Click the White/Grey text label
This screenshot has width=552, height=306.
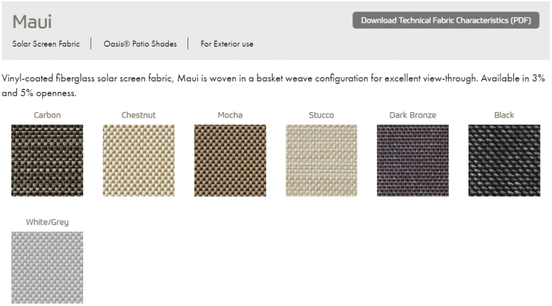[47, 222]
